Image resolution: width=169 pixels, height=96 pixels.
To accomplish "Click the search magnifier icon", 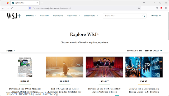I will click(144, 16).
